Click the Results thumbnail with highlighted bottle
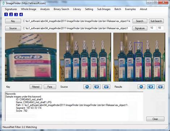Screen dimensions: 170x131 point(139,57)
